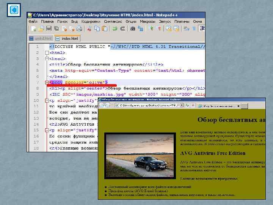Click the car photo in the web page

pyautogui.click(x=140, y=156)
